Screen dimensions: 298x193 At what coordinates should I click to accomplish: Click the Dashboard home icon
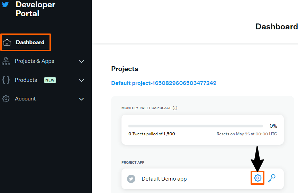[7, 42]
